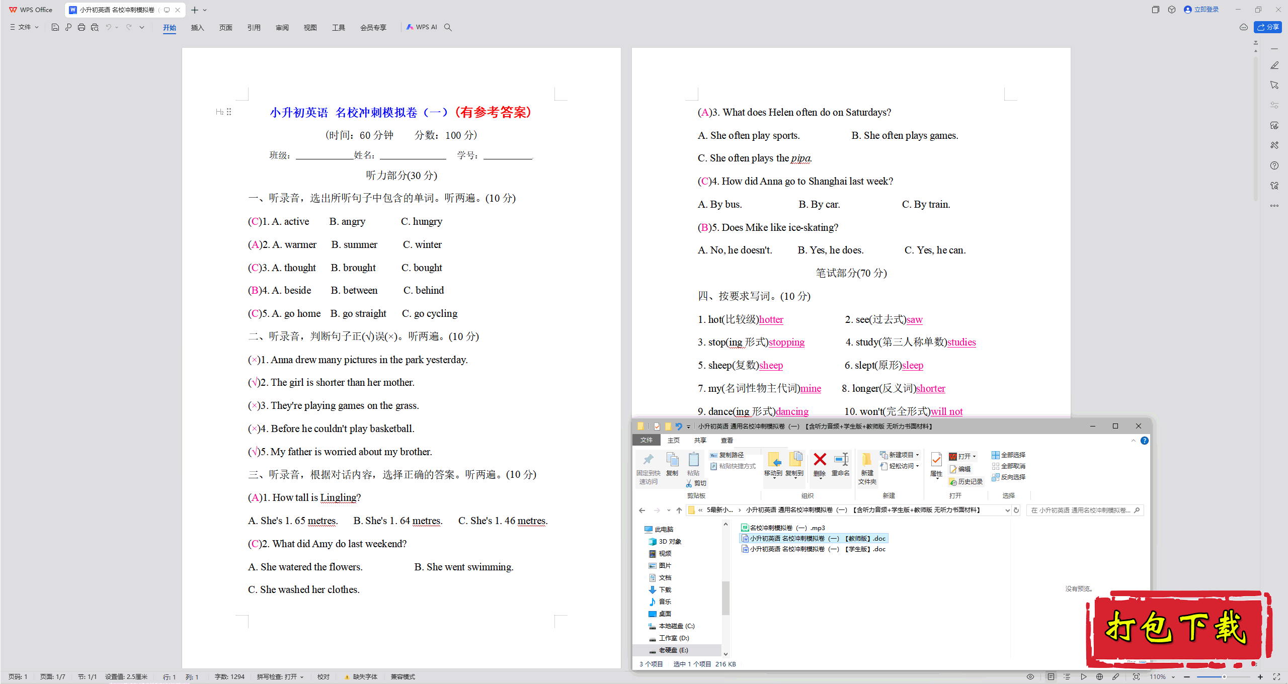Click the redo arrow in WPS toolbar

(x=129, y=27)
